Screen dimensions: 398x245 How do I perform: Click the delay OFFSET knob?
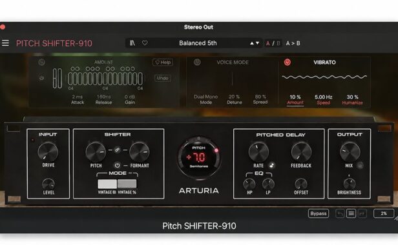click(301, 184)
